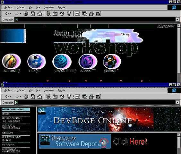Image resolution: width=181 pixels, height=154 pixels.
Task: Click Edit page icon in SiteBuilder window
Action: 98,13
